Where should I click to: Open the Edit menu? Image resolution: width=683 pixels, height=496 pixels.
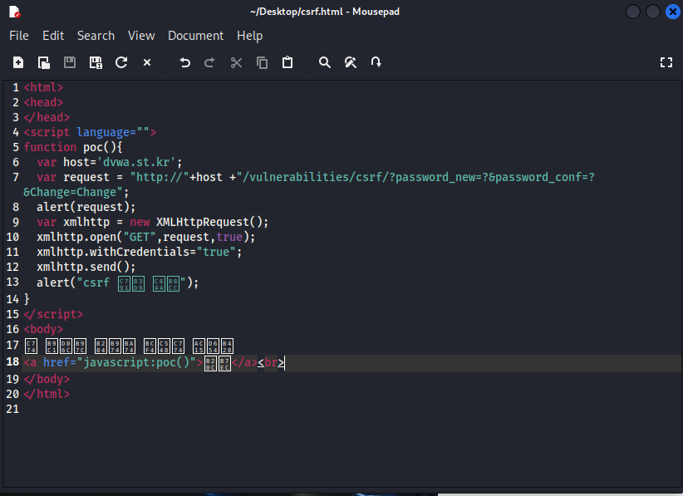[x=53, y=36]
